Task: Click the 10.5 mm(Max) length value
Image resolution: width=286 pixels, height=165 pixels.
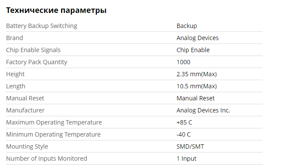Action: click(196, 86)
